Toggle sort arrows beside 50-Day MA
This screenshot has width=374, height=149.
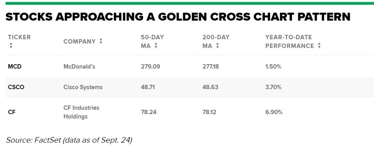click(x=156, y=46)
